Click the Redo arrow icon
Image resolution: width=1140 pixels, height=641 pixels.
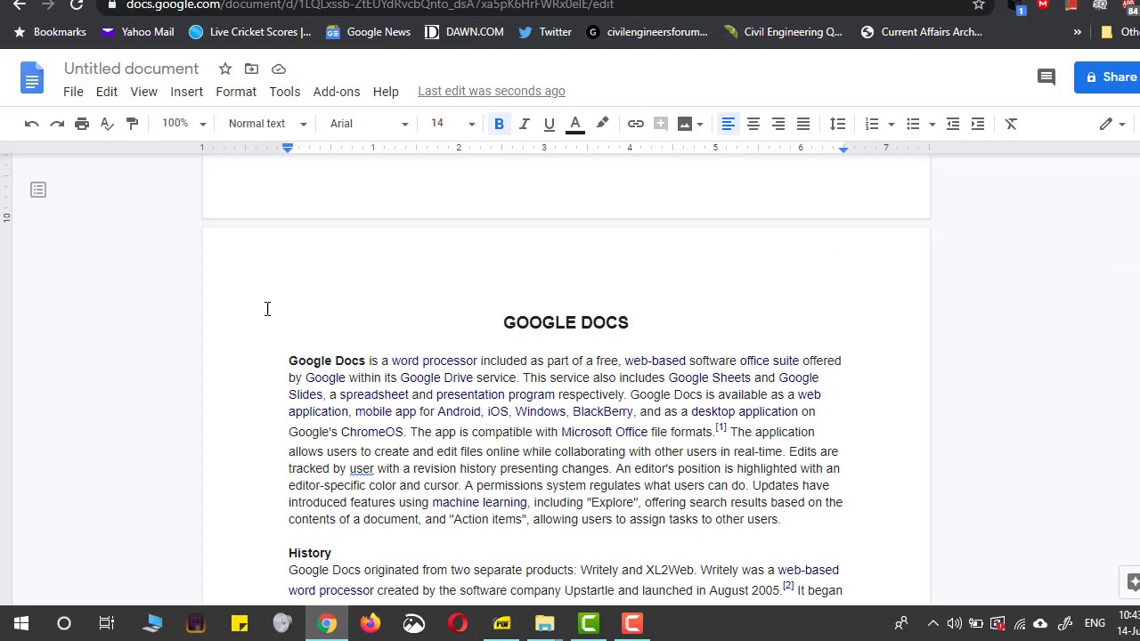point(57,124)
